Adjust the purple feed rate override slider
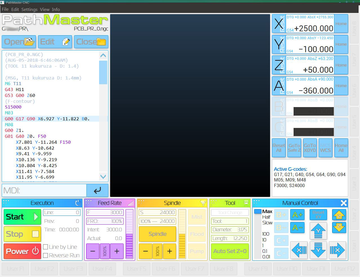The width and height of the screenshot is (360, 277). pyautogui.click(x=129, y=234)
